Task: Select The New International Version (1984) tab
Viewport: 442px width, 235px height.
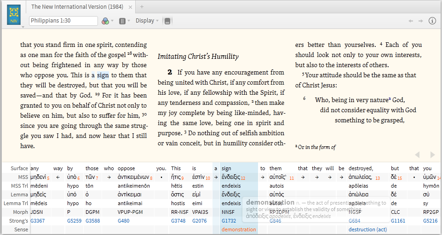Action: [x=77, y=7]
